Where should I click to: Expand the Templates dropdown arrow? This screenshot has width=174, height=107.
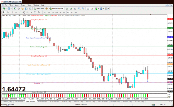click(108, 9)
